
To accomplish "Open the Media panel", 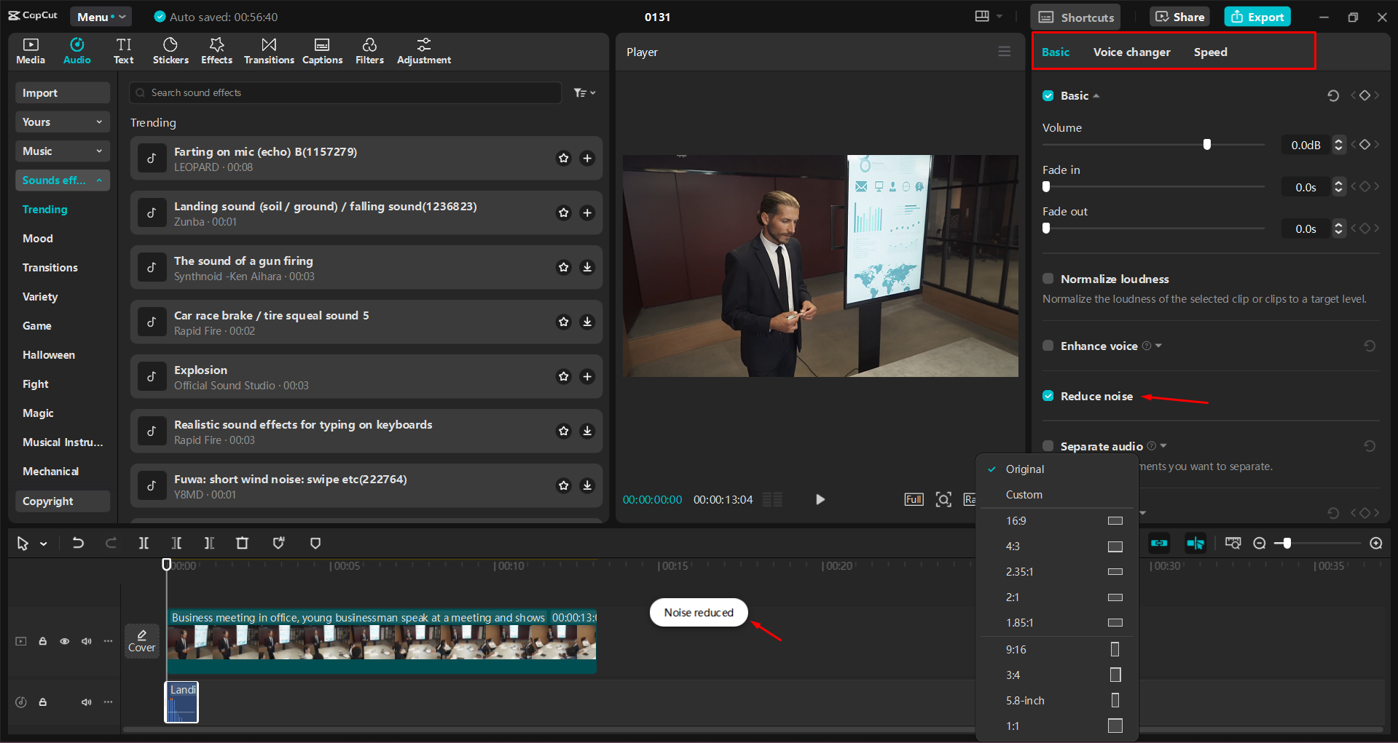I will pyautogui.click(x=31, y=51).
